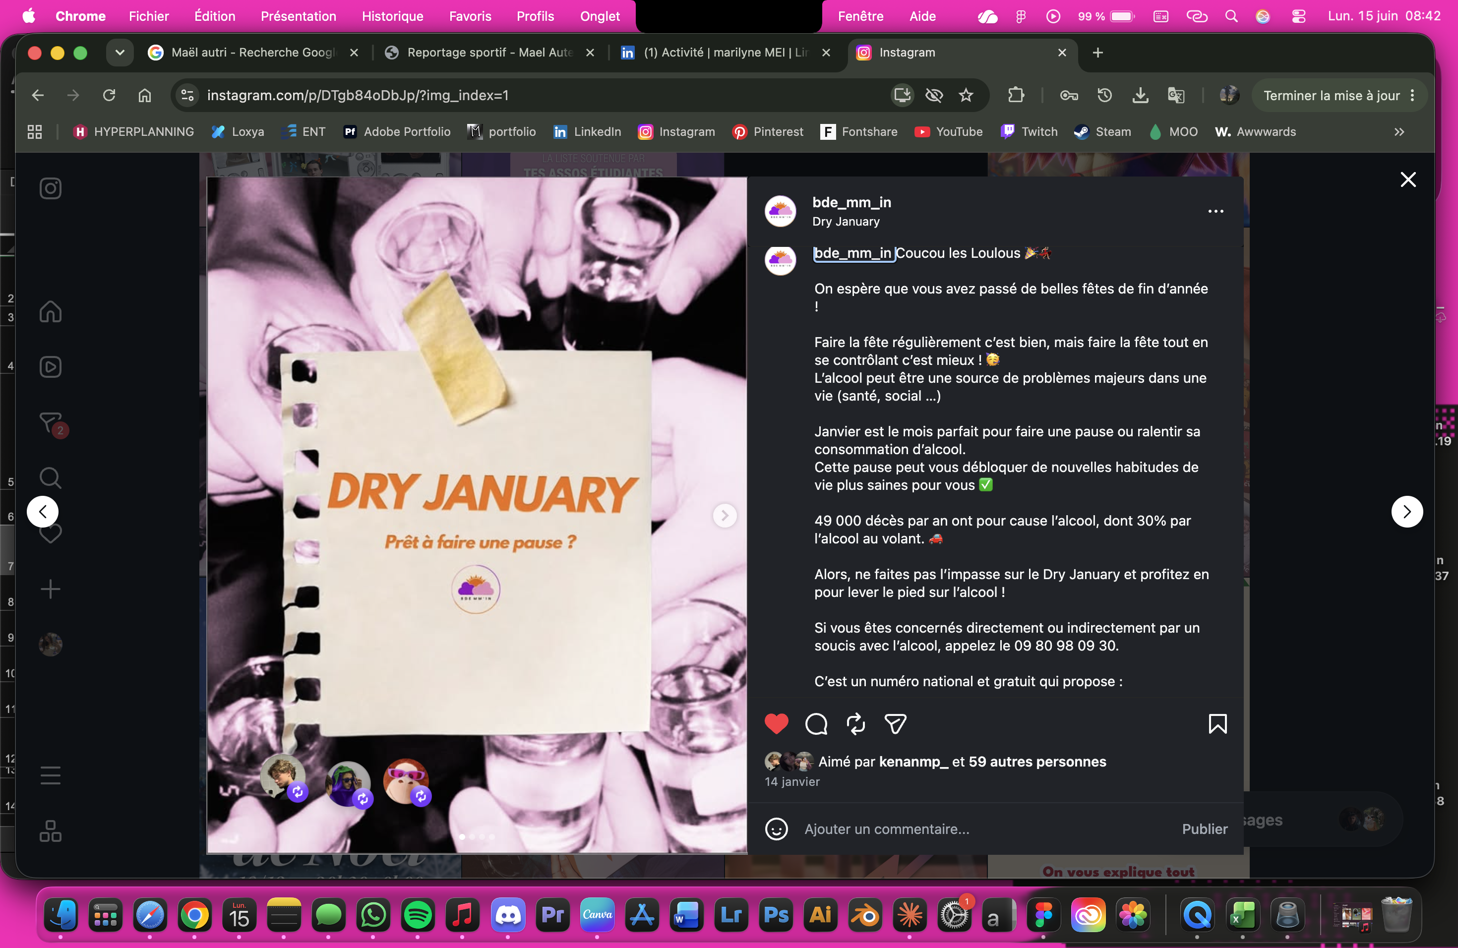
Task: Go to previous post with left arrow
Action: click(x=43, y=511)
